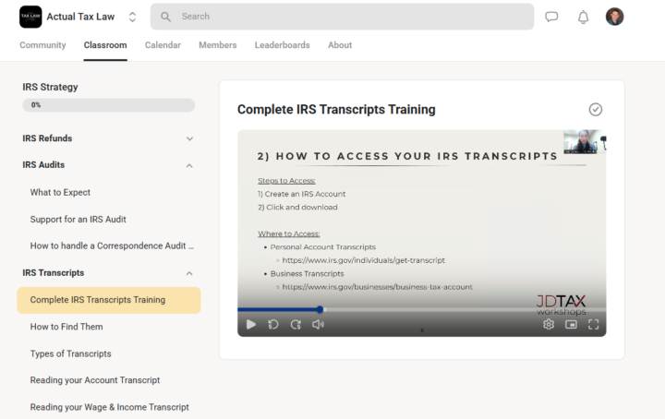The image size is (665, 419).
Task: Click in the Search field
Action: 342,17
